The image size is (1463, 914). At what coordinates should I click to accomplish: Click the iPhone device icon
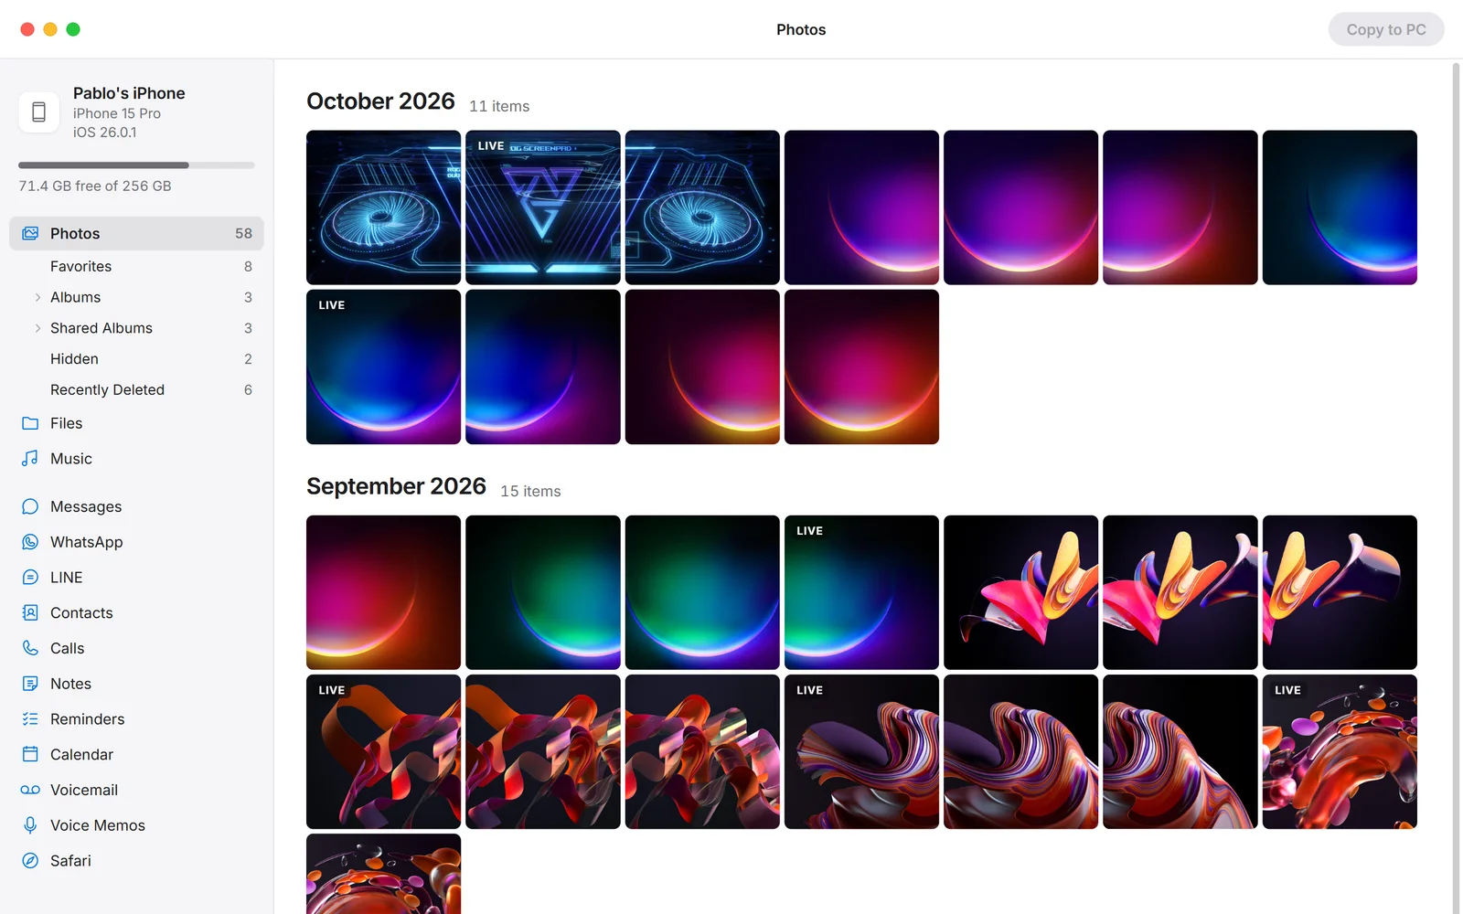point(39,112)
